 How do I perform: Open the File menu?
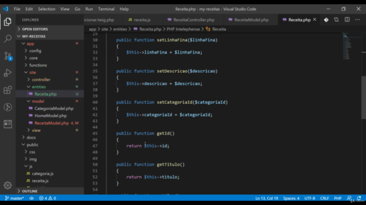[17, 9]
